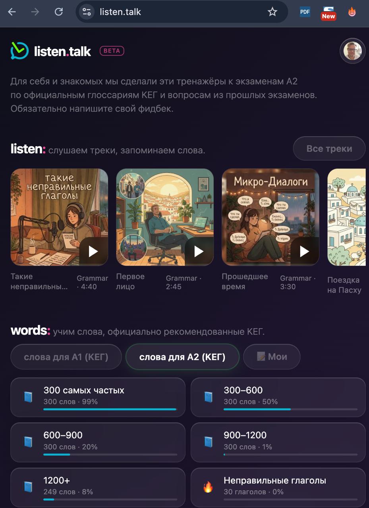Select the 'слова для A2 (КЕГ)' tab
Image resolution: width=369 pixels, height=508 pixels.
point(182,357)
